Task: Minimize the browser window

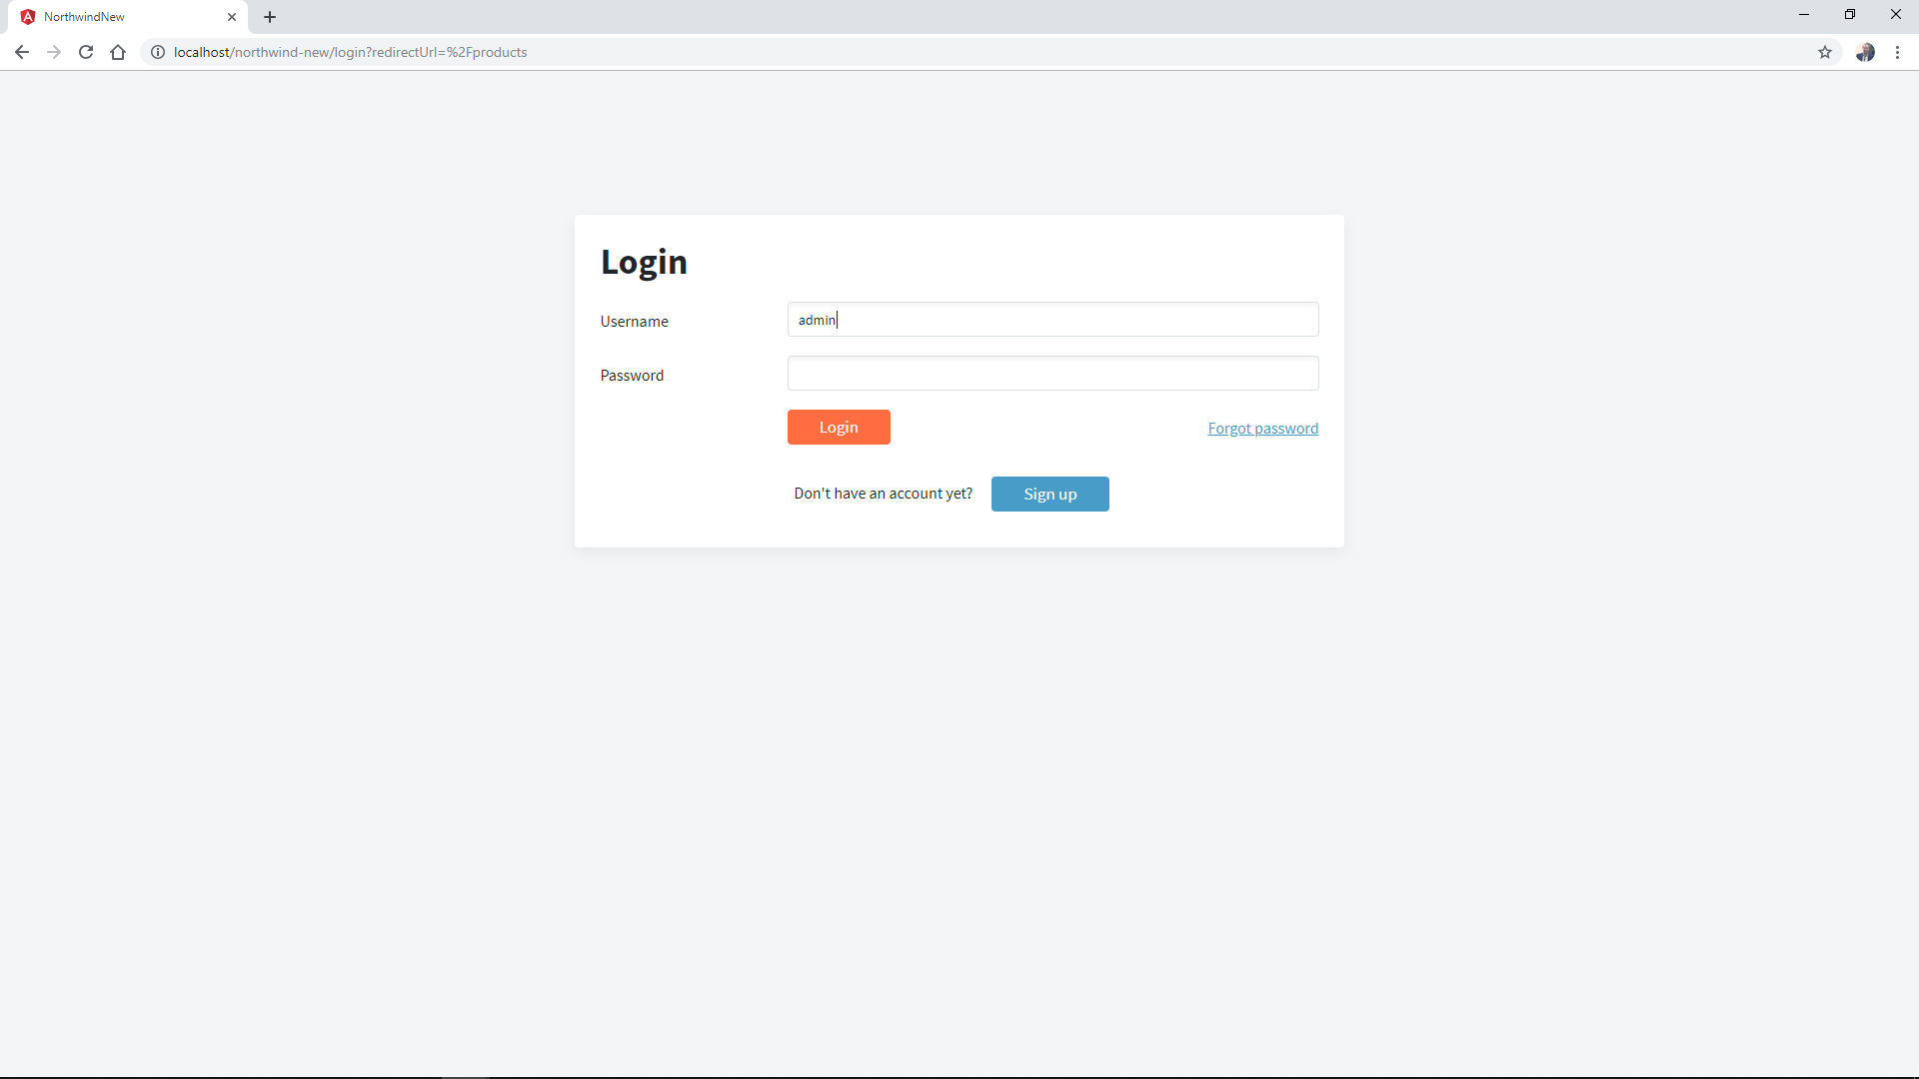Action: pos(1804,14)
